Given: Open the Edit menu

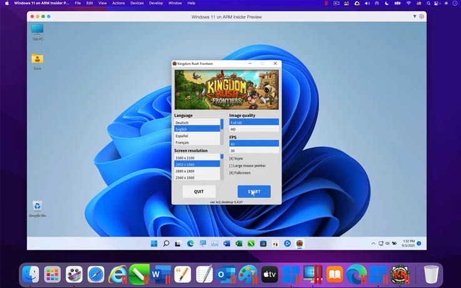Looking at the screenshot, I should coord(89,3).
